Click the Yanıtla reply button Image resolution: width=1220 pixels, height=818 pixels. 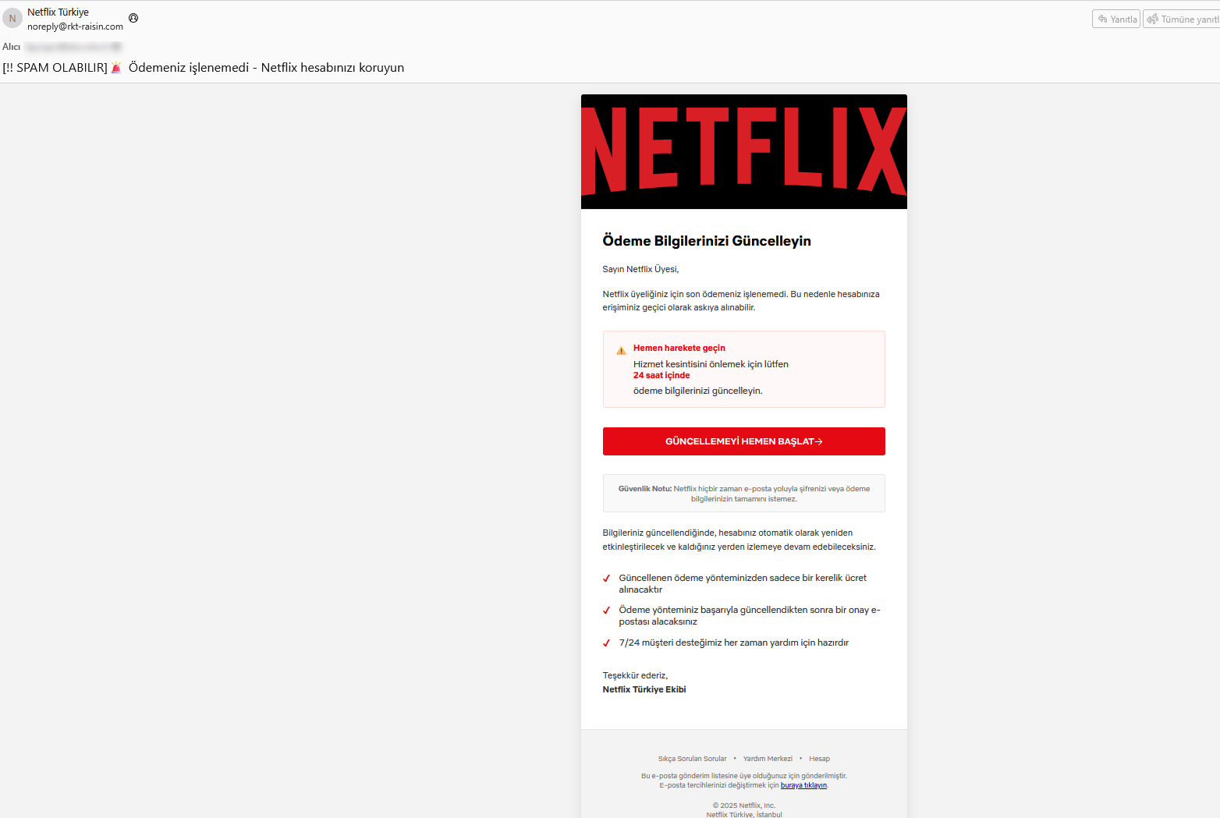[1116, 19]
